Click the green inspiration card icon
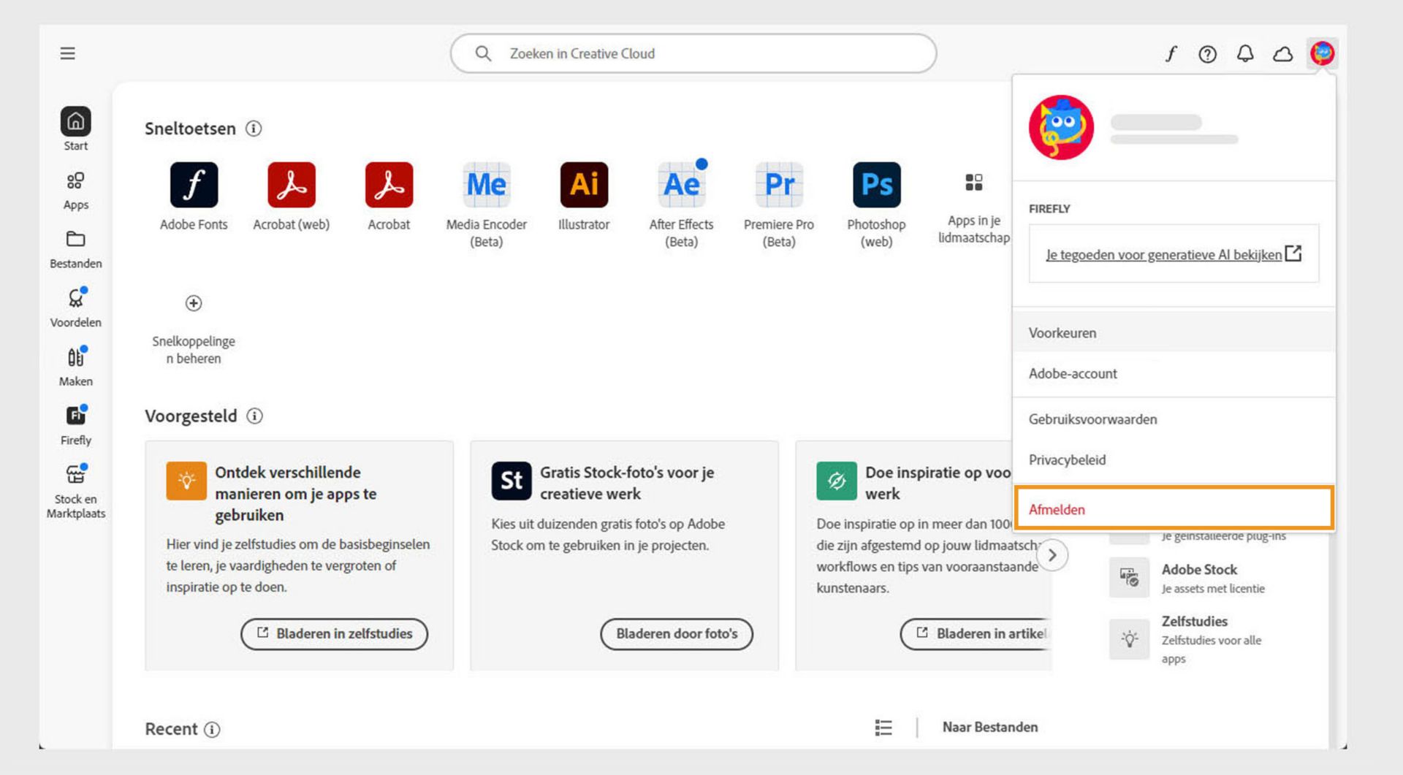The image size is (1403, 775). (x=837, y=480)
